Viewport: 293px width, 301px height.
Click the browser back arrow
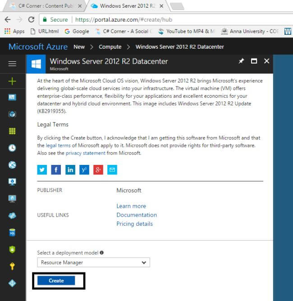click(8, 19)
